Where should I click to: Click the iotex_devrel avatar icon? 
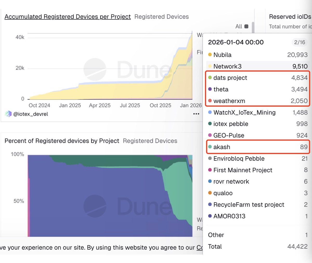[x=8, y=114]
